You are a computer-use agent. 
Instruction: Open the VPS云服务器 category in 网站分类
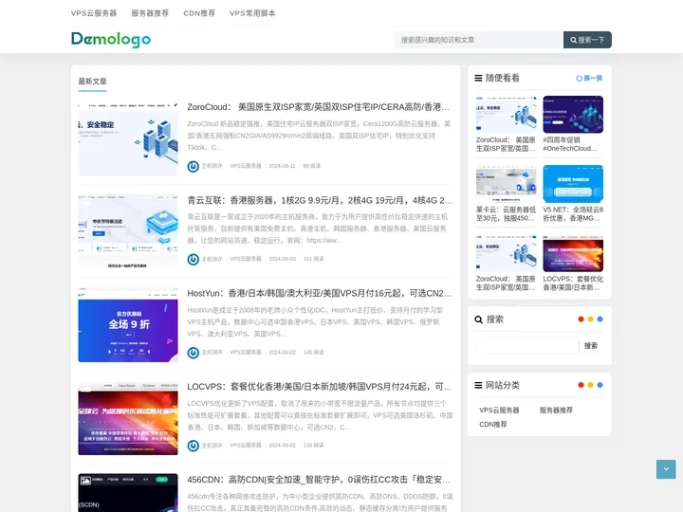[499, 411]
